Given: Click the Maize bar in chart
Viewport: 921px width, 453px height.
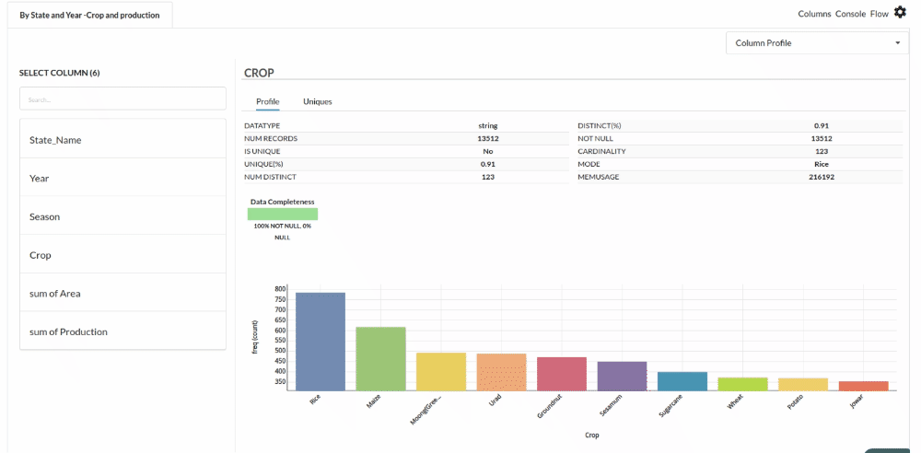Looking at the screenshot, I should pos(380,358).
